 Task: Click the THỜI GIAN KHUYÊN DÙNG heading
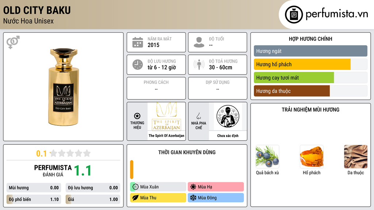pyautogui.click(x=187, y=152)
